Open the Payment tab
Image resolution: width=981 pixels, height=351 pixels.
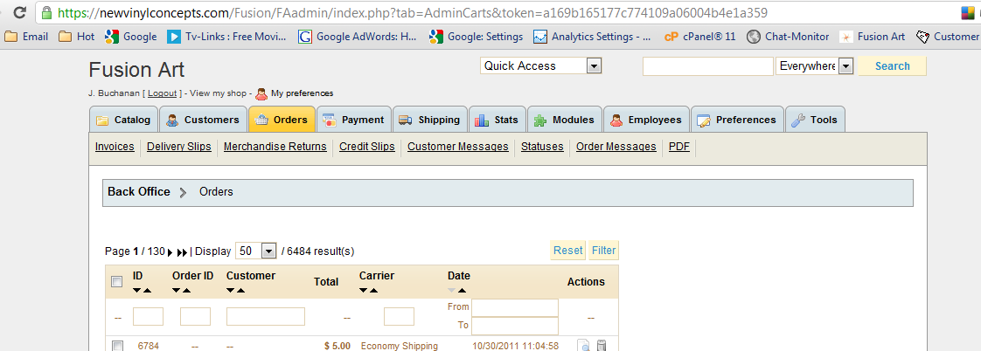click(354, 120)
